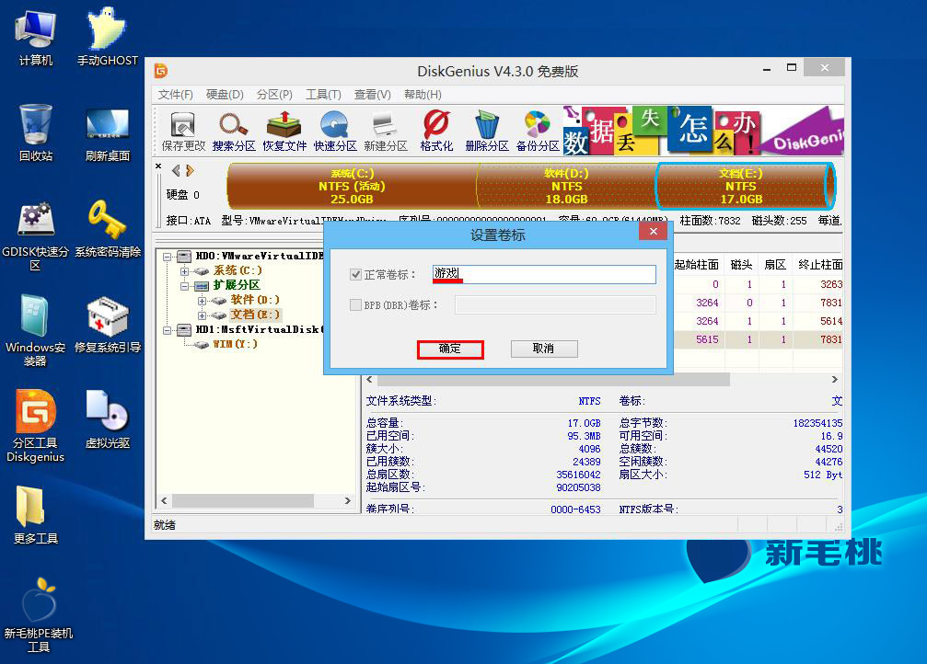Click the Format (格式化) toolbar icon

point(436,131)
